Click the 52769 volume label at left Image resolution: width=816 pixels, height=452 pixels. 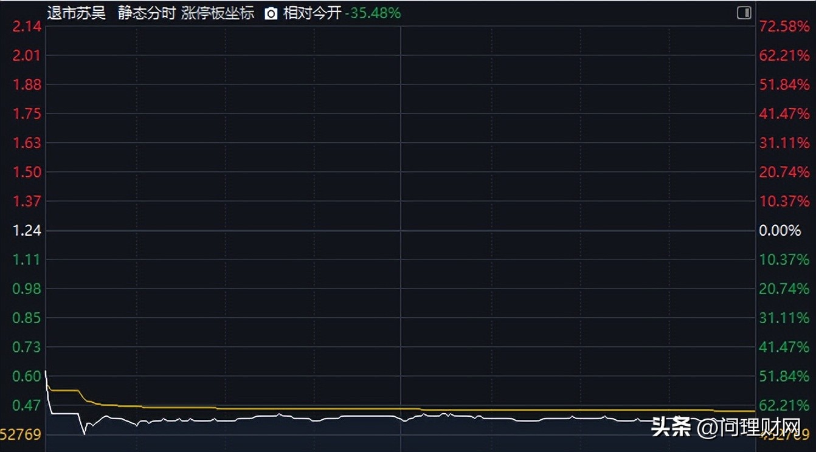(21, 434)
